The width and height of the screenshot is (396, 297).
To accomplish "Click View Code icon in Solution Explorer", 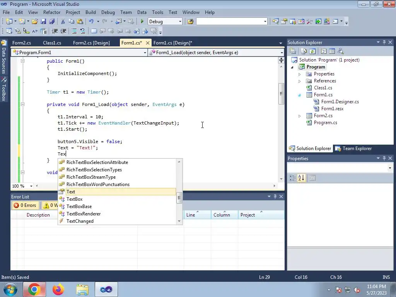I will click(x=324, y=51).
